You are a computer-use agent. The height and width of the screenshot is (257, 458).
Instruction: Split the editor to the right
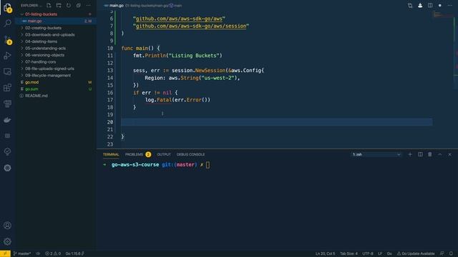tap(430, 6)
